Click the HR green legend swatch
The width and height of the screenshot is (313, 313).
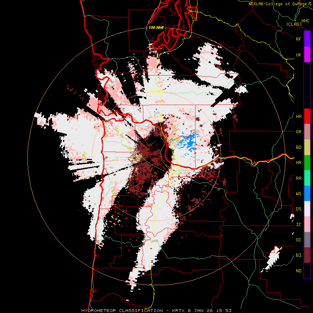pyautogui.click(x=307, y=163)
